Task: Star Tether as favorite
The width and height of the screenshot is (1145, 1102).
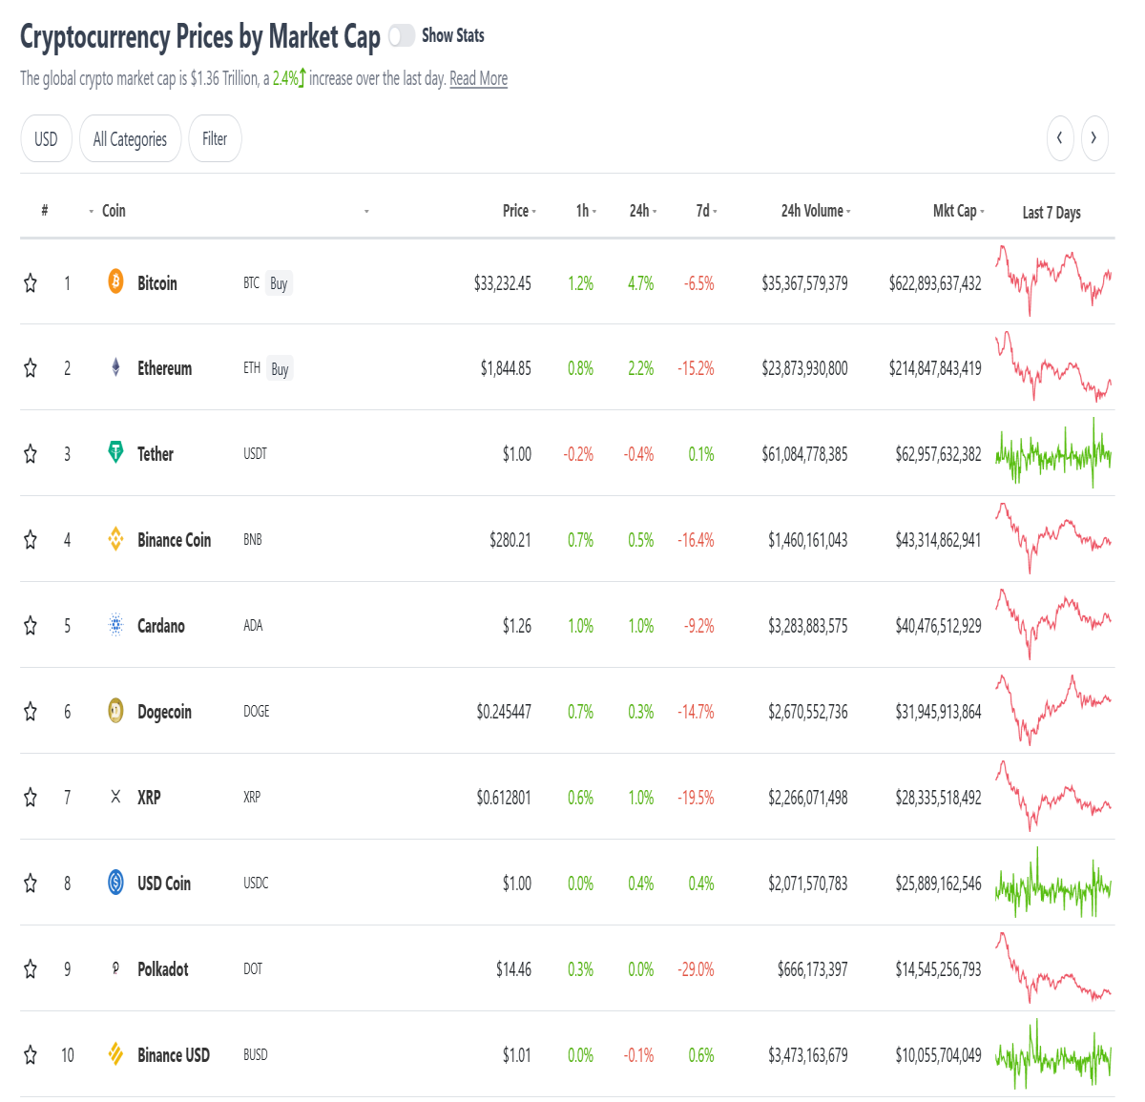Action: tap(31, 454)
